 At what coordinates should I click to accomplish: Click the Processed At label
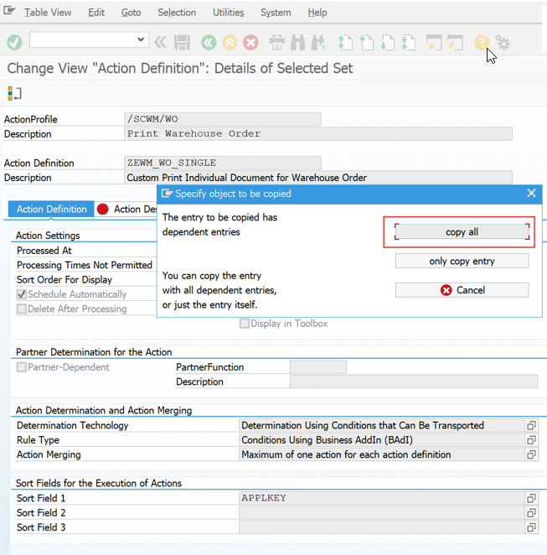44,250
